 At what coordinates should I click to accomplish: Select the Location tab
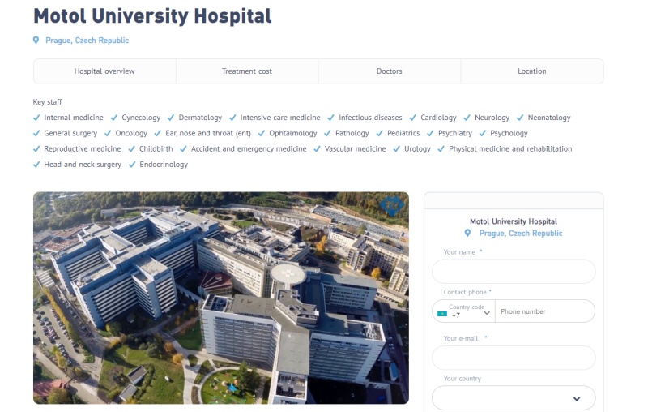coord(532,71)
